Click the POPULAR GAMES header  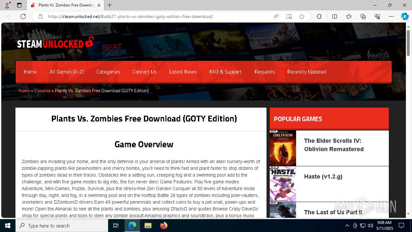(298, 119)
